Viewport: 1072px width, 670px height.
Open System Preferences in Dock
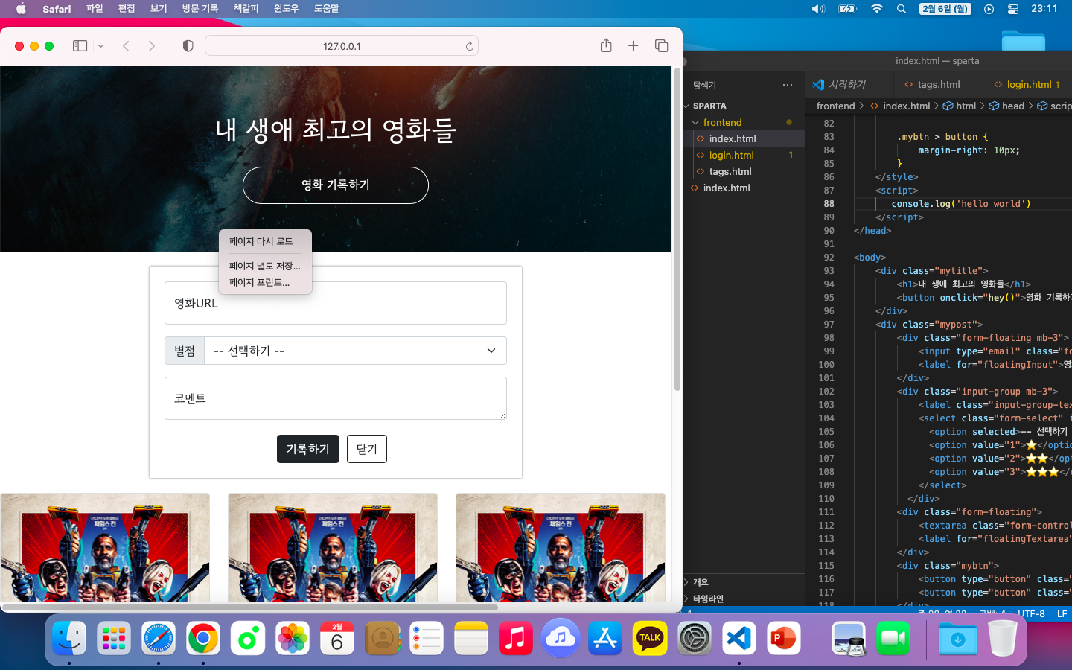pyautogui.click(x=695, y=638)
